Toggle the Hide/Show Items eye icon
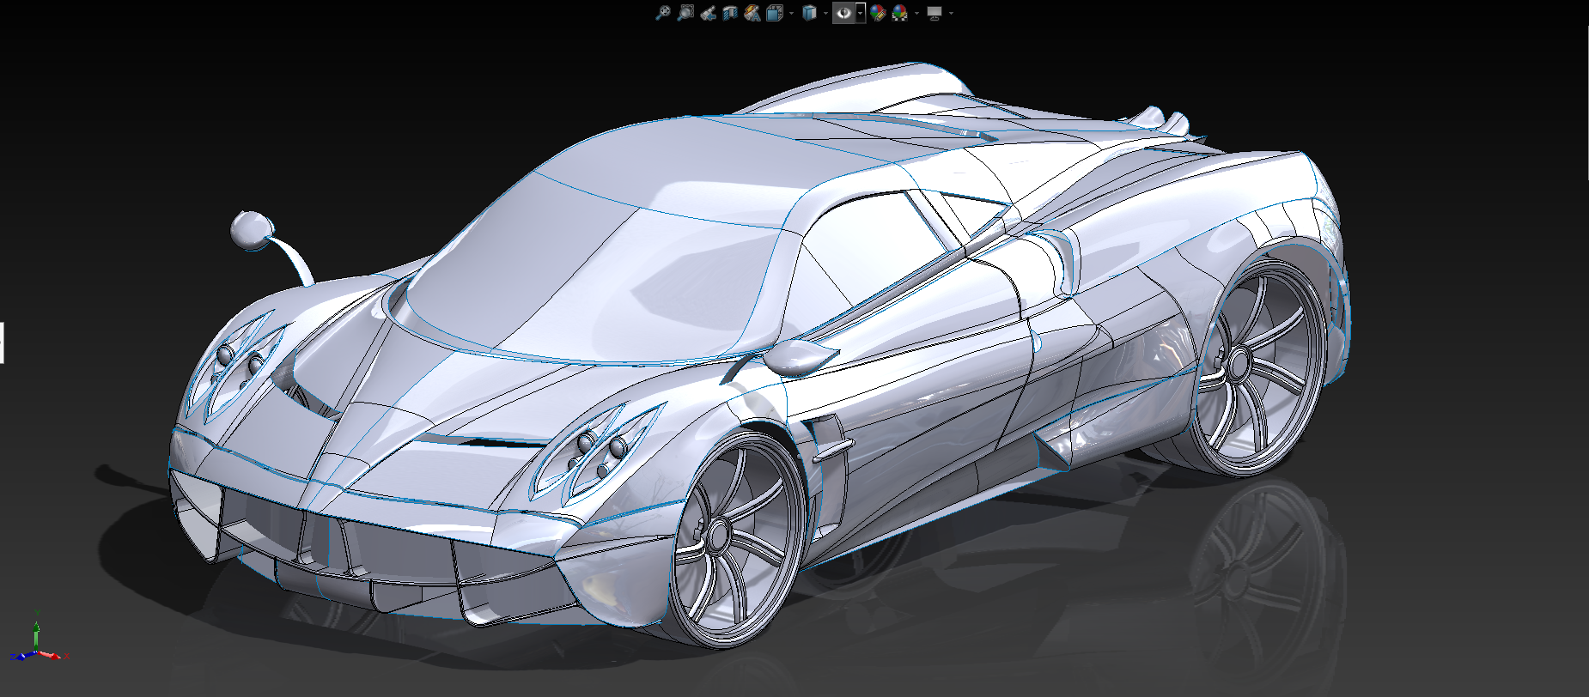Viewport: 1589px width, 697px height. pyautogui.click(x=843, y=13)
